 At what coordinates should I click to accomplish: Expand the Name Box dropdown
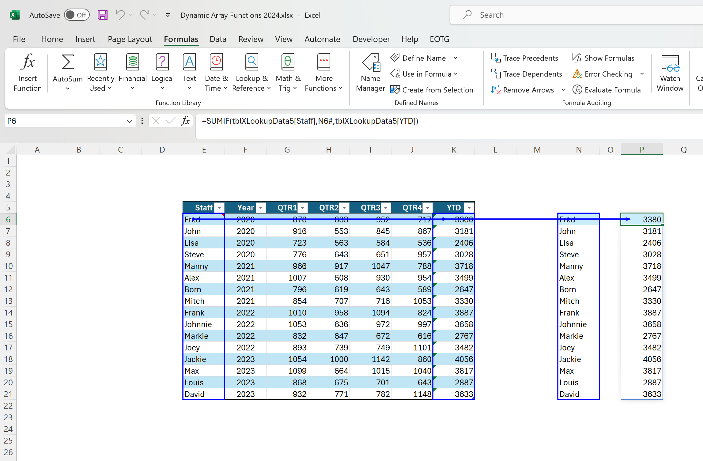tap(129, 121)
